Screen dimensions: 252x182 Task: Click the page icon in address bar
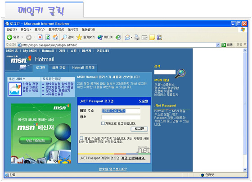pos(19,45)
